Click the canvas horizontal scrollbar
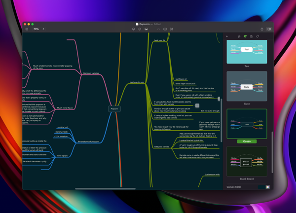This screenshot has height=213, width=296. tap(106, 188)
